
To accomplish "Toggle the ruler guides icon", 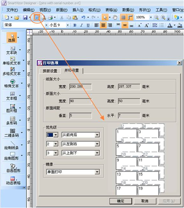I will pyautogui.click(x=130, y=18).
